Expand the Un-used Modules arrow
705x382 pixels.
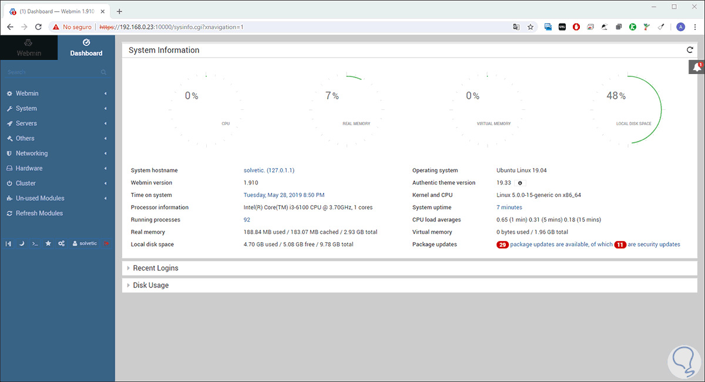105,198
